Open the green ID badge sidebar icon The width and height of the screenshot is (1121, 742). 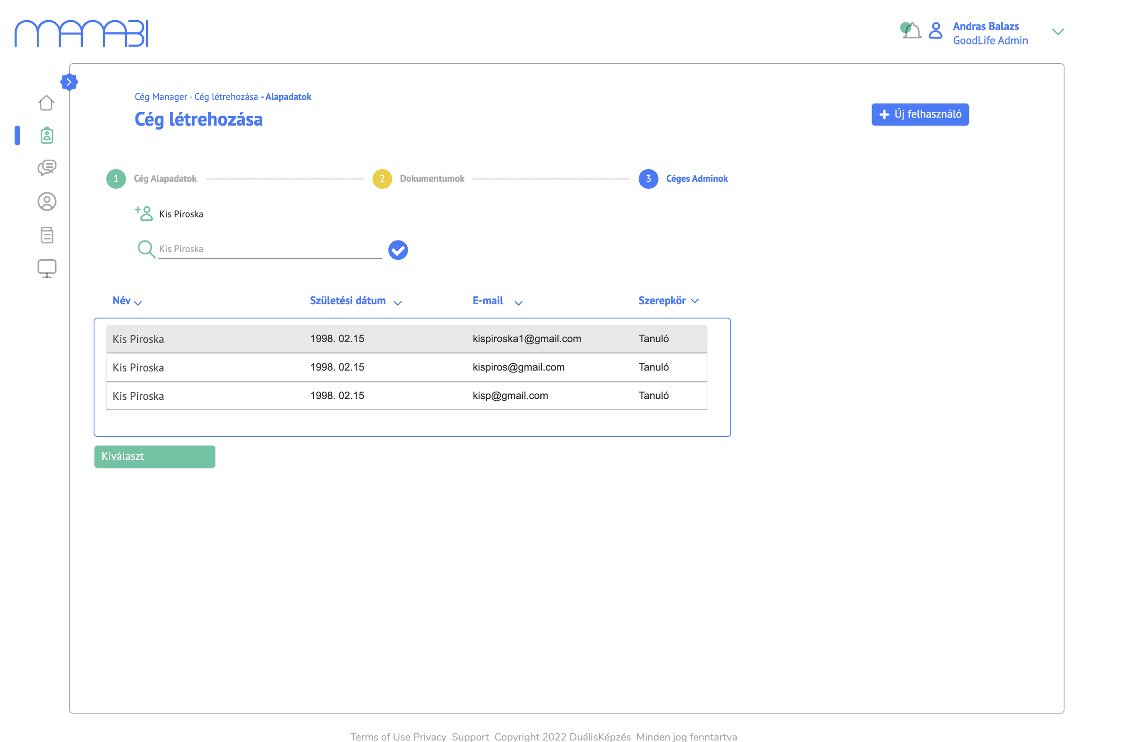pyautogui.click(x=46, y=136)
